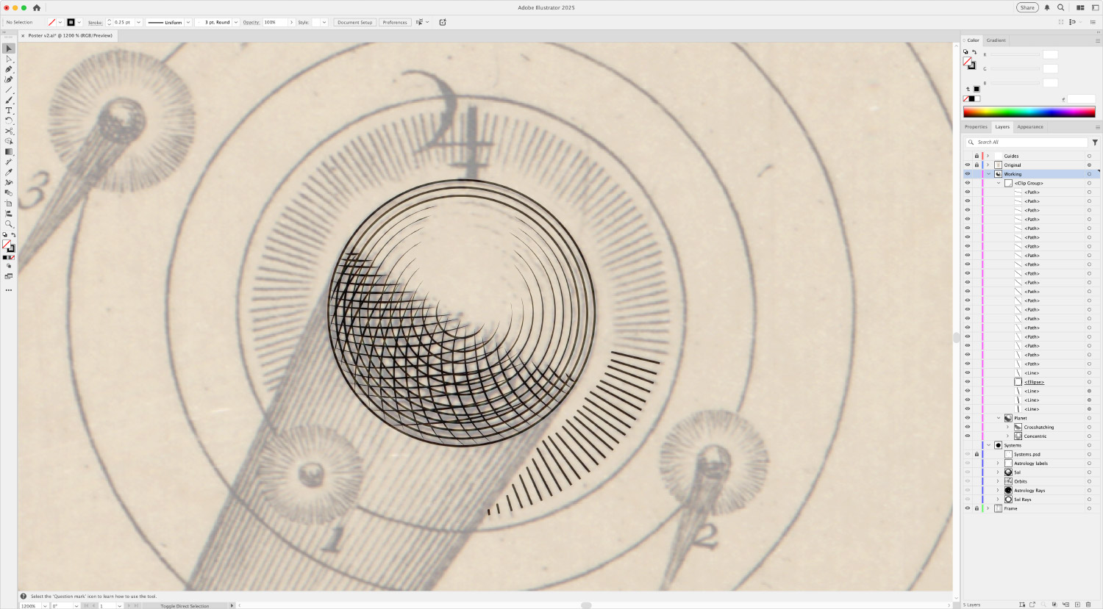Click the Layers filter funnel icon

(x=1095, y=143)
